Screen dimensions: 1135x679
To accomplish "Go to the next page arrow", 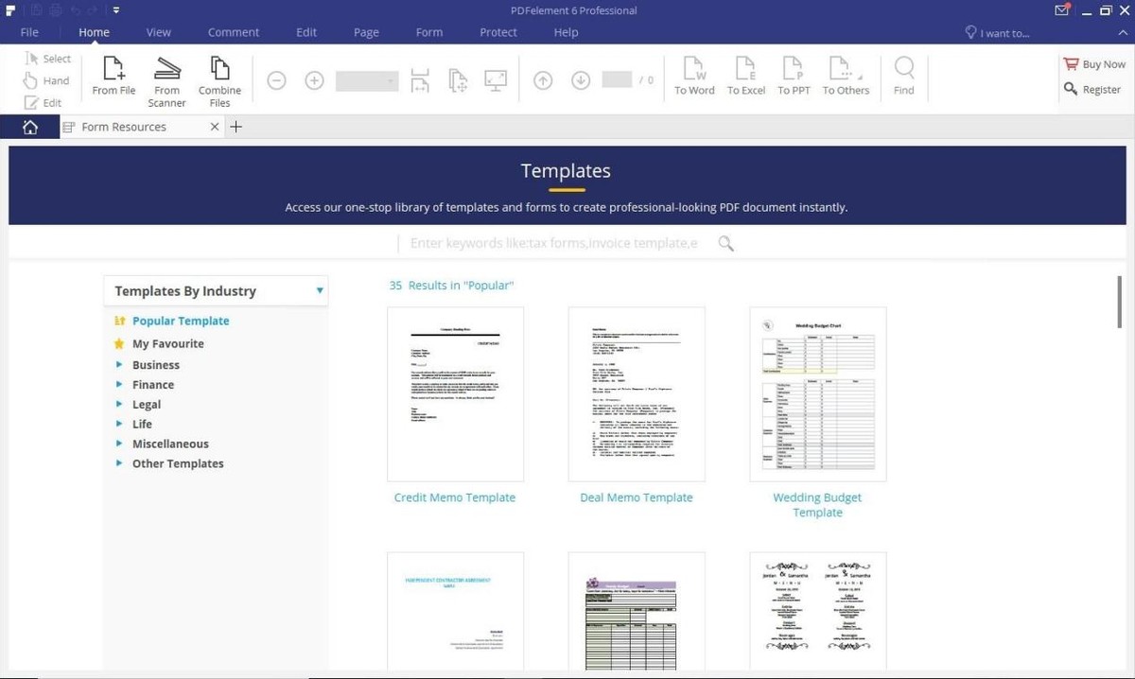I will (x=581, y=80).
